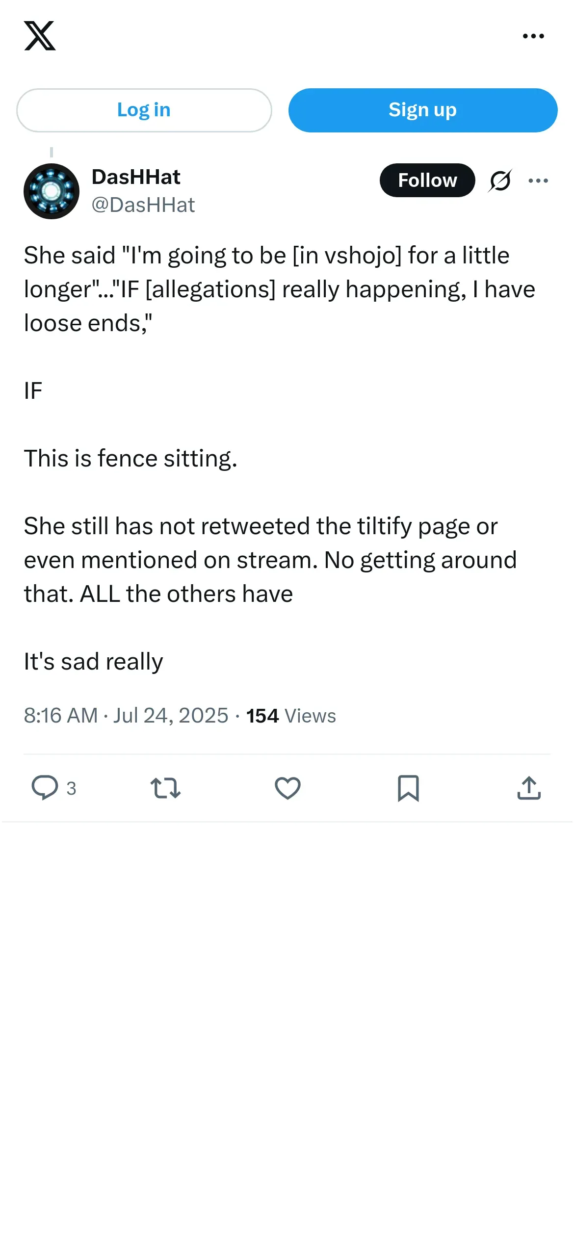Click the "It's sad really" line
Screen dimensions: 574x1242
tap(93, 662)
